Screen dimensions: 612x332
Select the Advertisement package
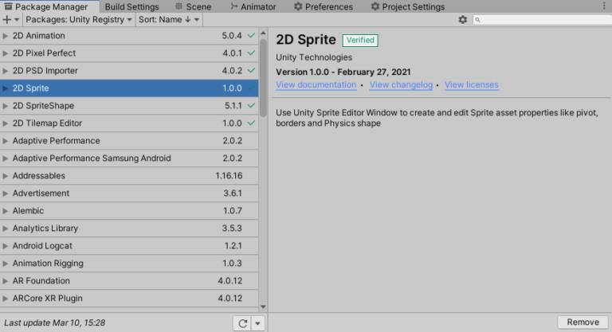point(129,193)
